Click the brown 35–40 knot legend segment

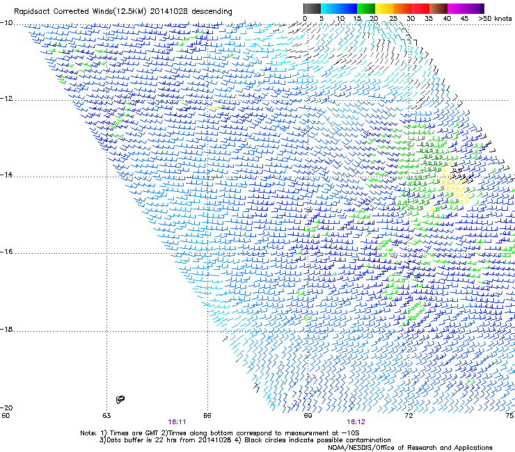[x=438, y=8]
